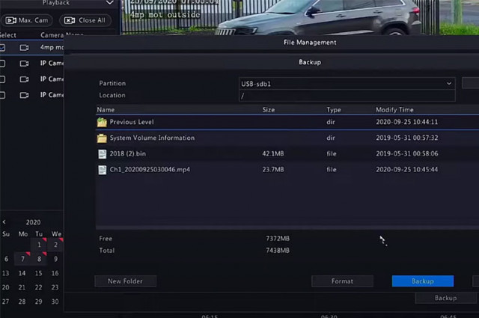Click the blue Backup button
Screen dimensions: 479x318
click(423, 281)
